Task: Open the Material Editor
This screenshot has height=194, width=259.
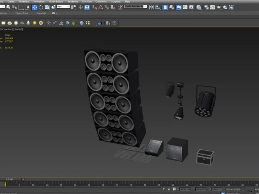Action: [199, 7]
